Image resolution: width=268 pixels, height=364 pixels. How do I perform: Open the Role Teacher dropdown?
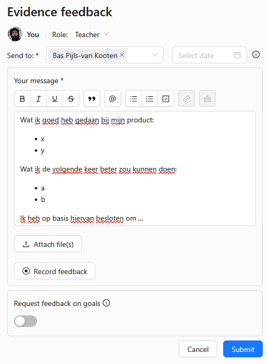click(x=92, y=35)
